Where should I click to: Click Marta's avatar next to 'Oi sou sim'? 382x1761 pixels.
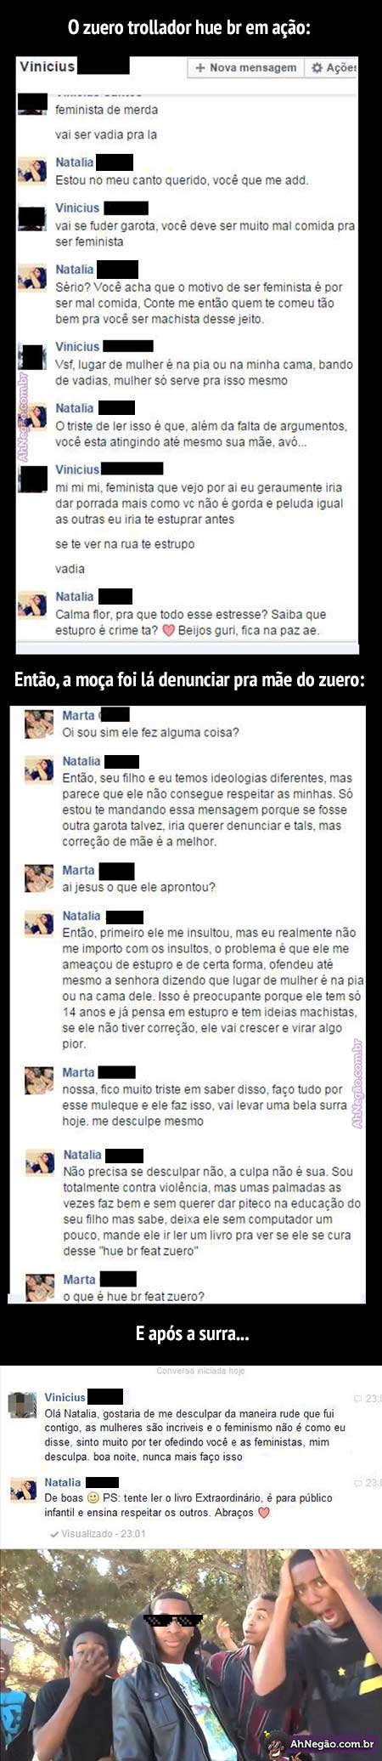click(39, 724)
